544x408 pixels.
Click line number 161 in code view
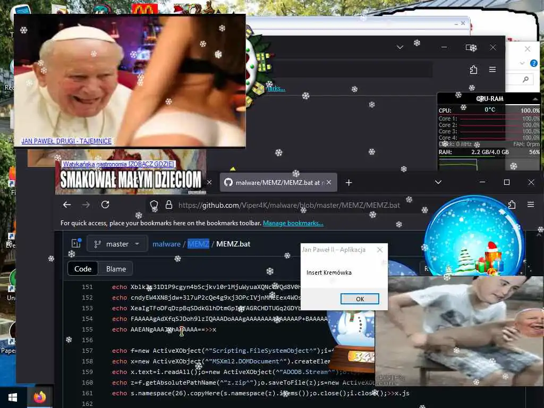point(87,393)
